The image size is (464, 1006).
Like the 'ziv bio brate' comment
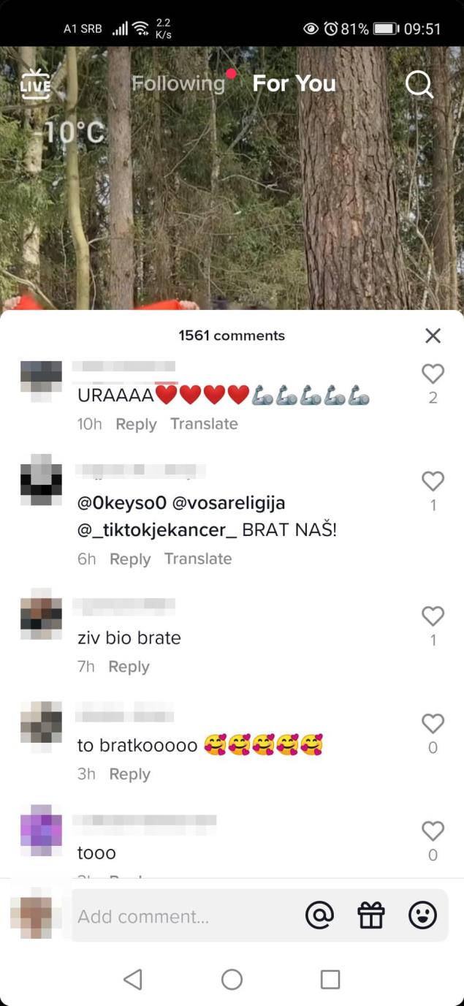pos(433,616)
